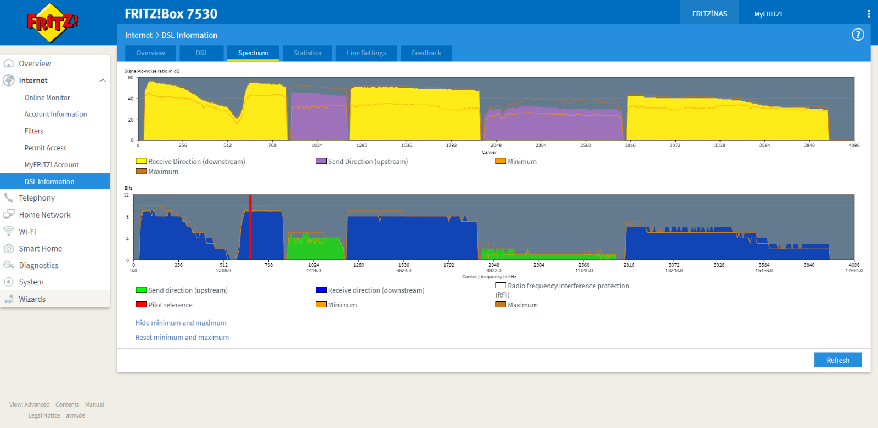Open Account Information in sidebar
Viewport: 878px width, 428px height.
(55, 114)
